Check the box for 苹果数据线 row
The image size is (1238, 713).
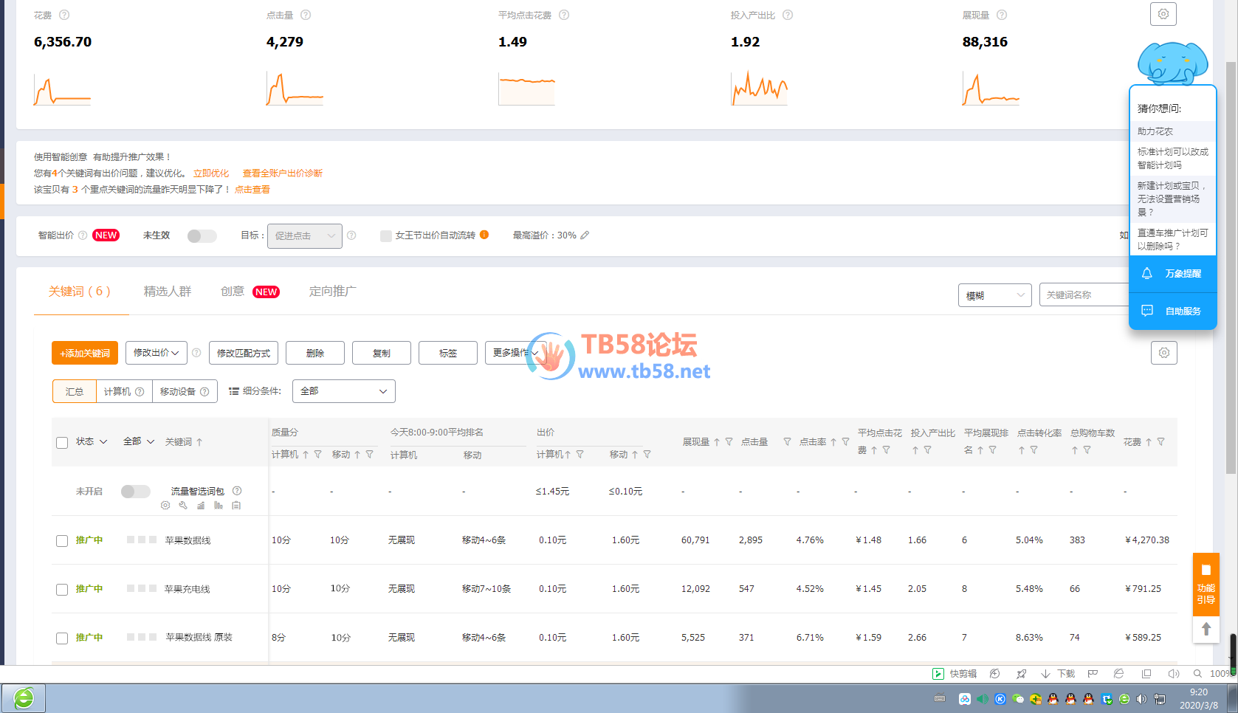pos(62,541)
